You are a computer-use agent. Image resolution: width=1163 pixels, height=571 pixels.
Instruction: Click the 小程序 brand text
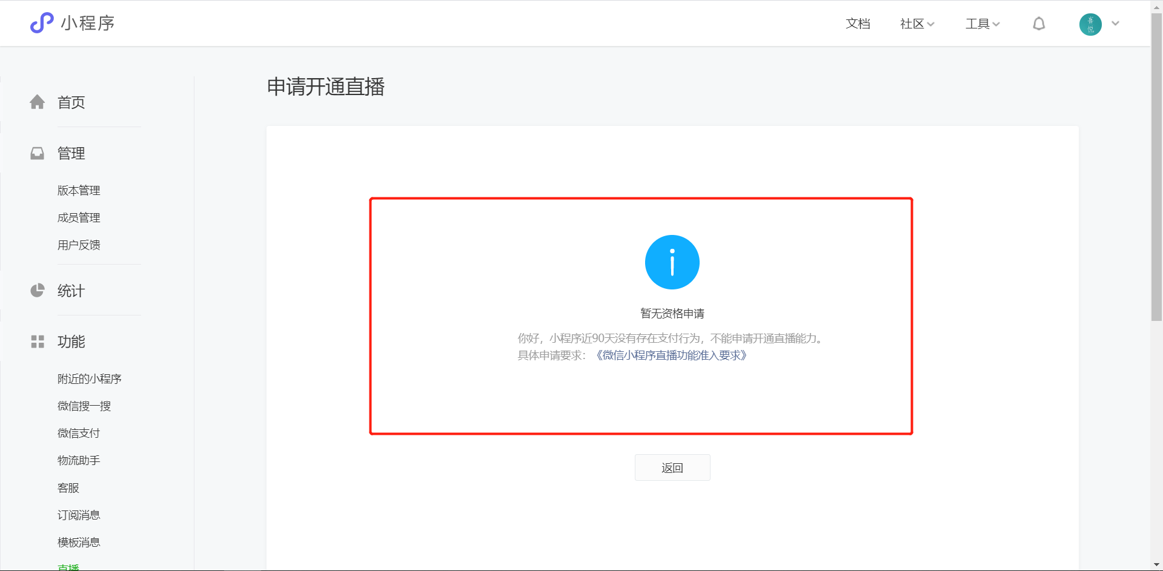pyautogui.click(x=88, y=23)
